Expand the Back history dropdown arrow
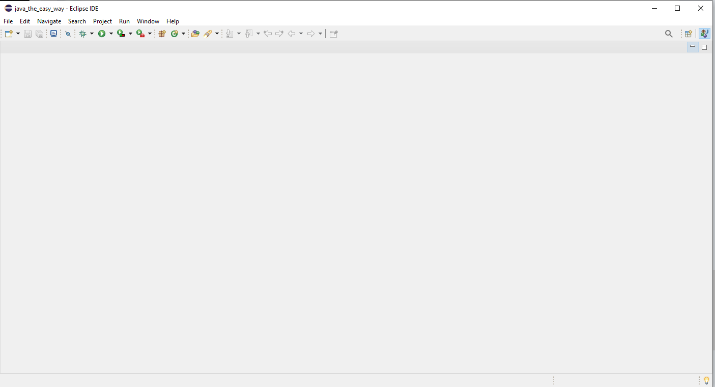 [x=301, y=34]
